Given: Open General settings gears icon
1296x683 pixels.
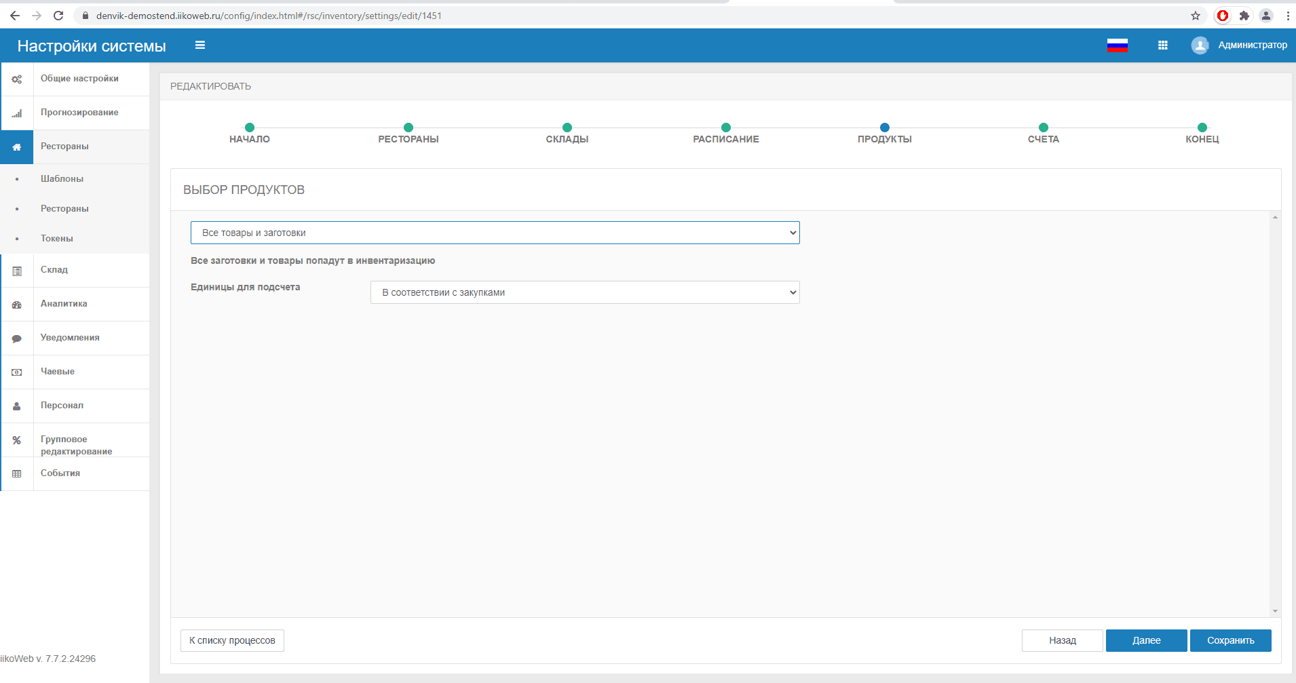Looking at the screenshot, I should coord(17,79).
